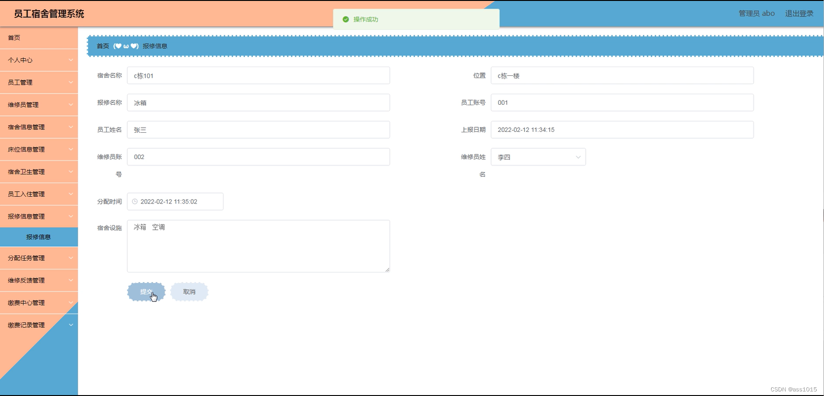Image resolution: width=824 pixels, height=396 pixels.
Task: Click chevron arrow beside 报修信息管理
Action: pyautogui.click(x=71, y=216)
